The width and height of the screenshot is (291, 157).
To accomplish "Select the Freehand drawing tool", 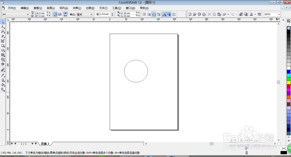I will (3, 36).
